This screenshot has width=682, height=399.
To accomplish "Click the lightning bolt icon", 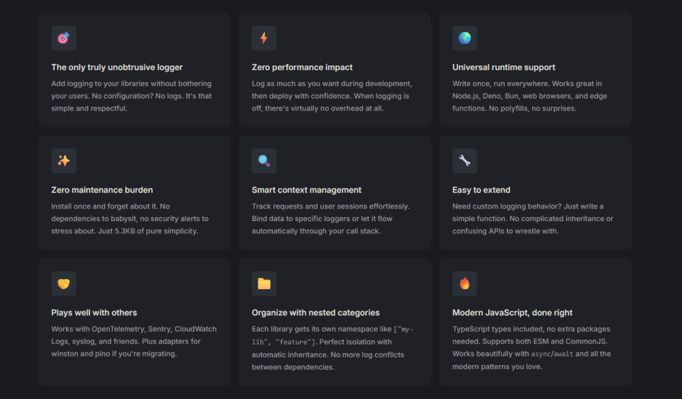I will click(264, 38).
